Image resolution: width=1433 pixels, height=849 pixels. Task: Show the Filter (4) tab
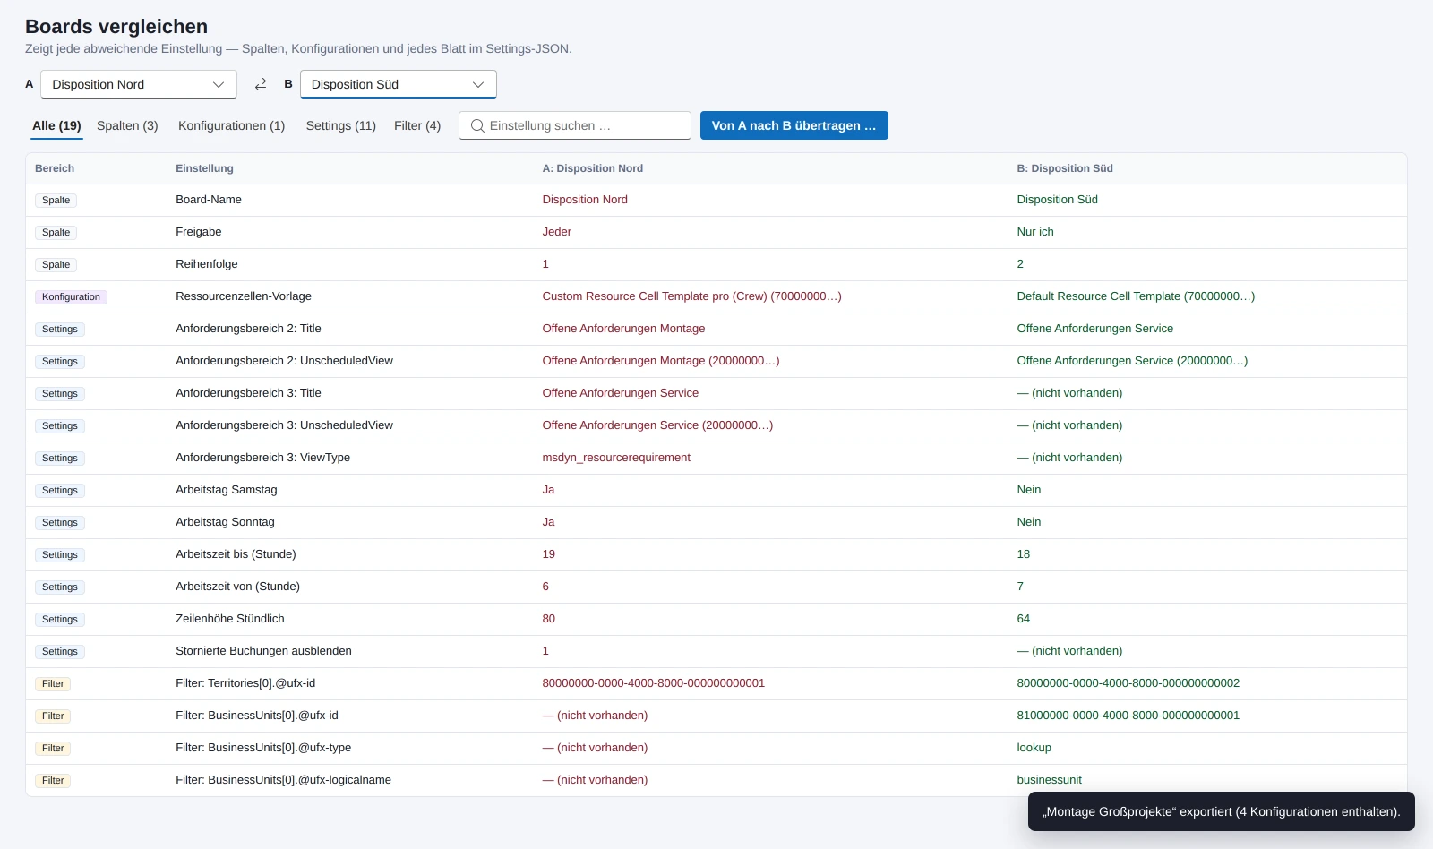417,125
